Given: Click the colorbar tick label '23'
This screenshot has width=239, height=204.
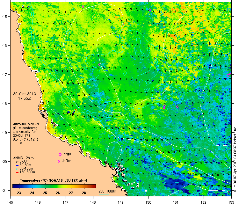Looking at the screenshot, I should [x=19, y=193].
